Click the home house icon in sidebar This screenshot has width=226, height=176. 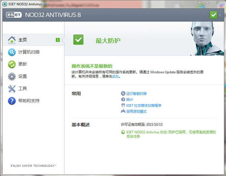[x=12, y=40]
